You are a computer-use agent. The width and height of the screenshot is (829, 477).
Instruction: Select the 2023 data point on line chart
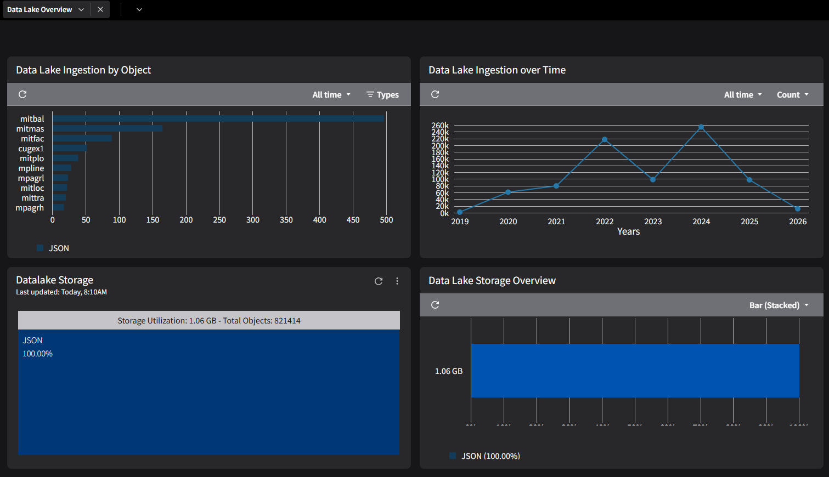(653, 180)
